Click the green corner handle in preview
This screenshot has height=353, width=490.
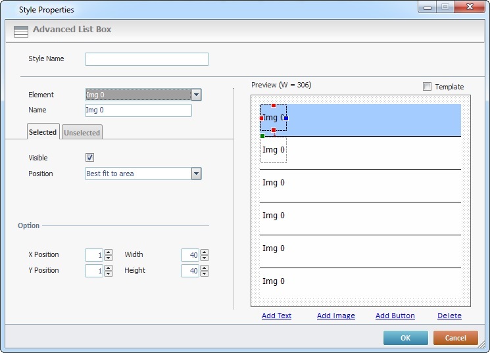click(262, 136)
